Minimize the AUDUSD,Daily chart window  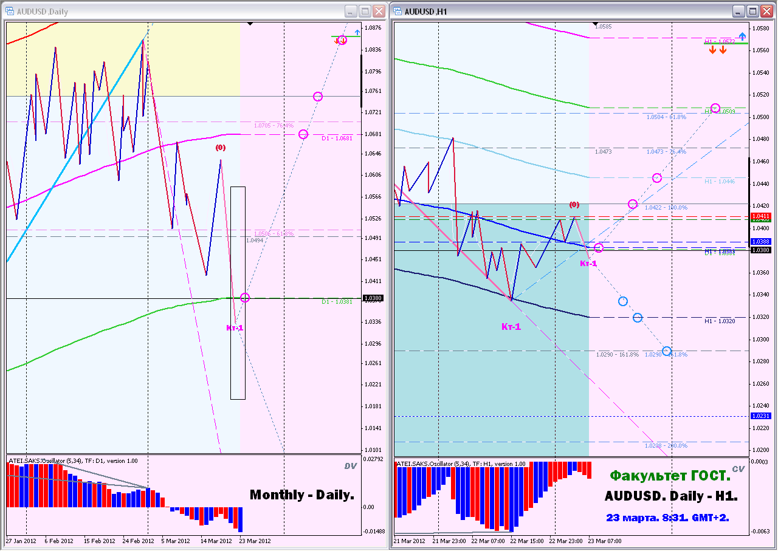[x=351, y=12]
